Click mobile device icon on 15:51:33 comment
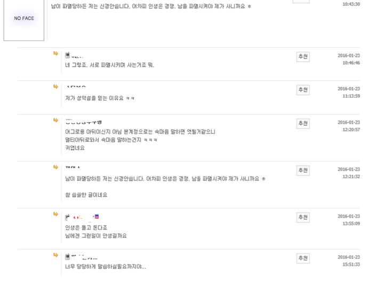This screenshot has height=281, width=384. (68, 256)
